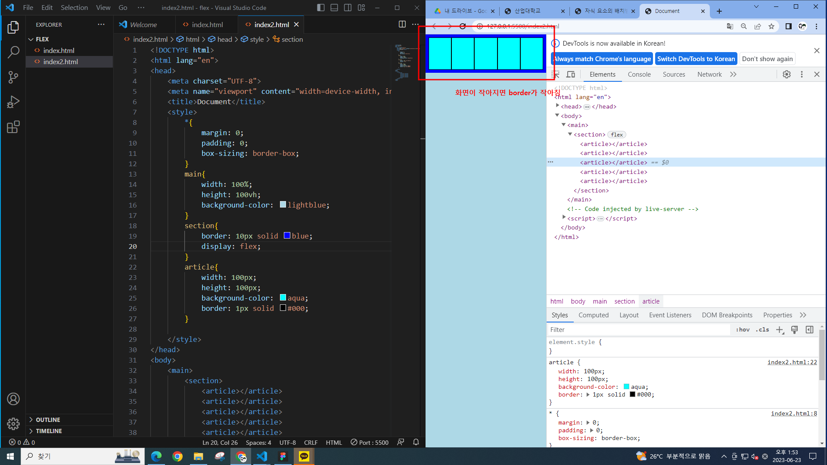Toggle the :hov element state panel
The image size is (827, 465).
(x=743, y=330)
